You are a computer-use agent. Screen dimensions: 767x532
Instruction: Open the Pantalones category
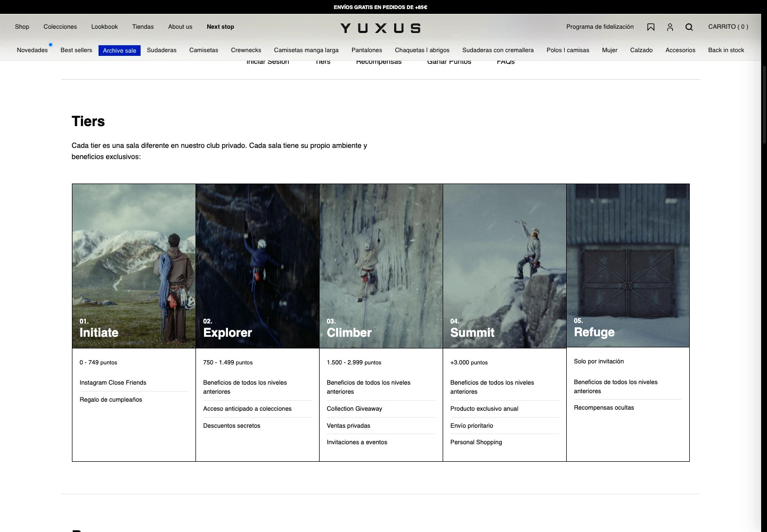tap(366, 50)
